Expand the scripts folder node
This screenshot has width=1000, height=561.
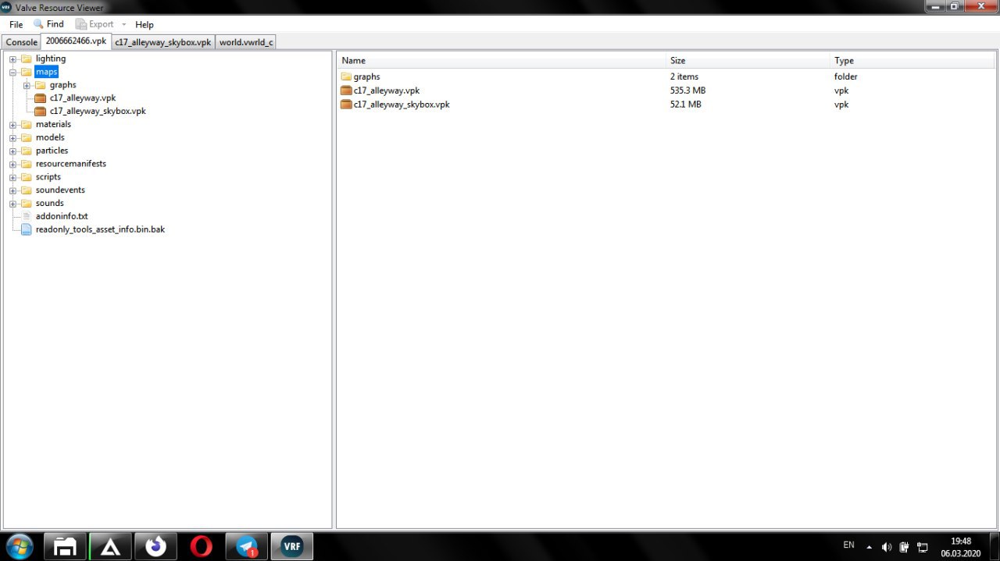pyautogui.click(x=13, y=178)
